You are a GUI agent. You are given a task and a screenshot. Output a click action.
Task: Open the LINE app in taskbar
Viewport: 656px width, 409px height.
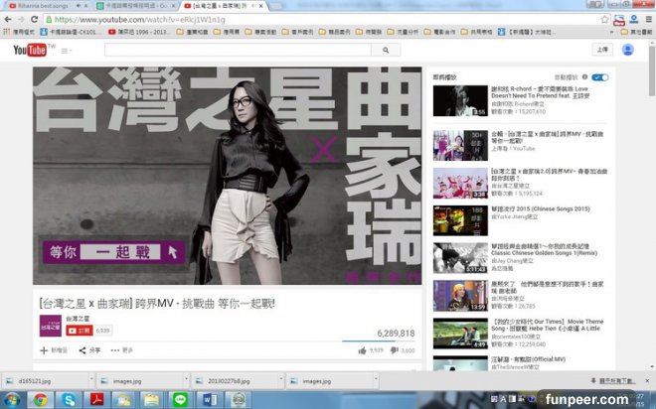[180, 399]
